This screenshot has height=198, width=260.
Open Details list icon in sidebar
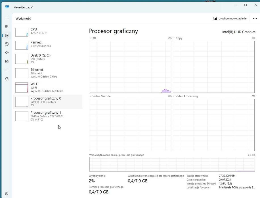pos(7,70)
